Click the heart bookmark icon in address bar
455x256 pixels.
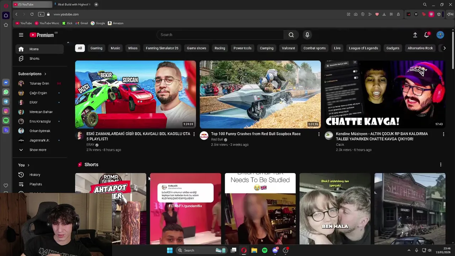[377, 14]
